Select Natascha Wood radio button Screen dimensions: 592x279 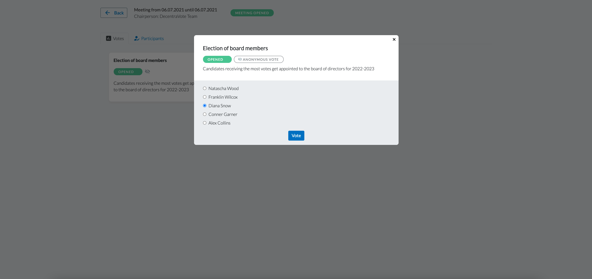(205, 88)
